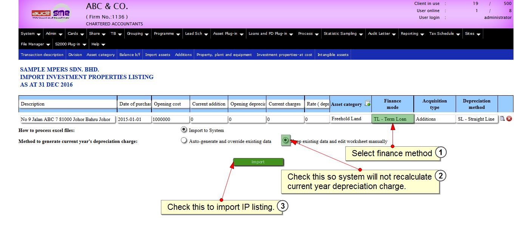
Task: Open the Depreciation method SL - Straight Line dropdown
Action: coord(476,119)
